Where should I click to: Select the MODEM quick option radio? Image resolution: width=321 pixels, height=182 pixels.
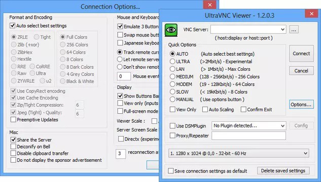click(172, 84)
